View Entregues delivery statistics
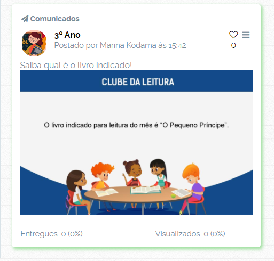274x261 pixels. tap(52, 234)
